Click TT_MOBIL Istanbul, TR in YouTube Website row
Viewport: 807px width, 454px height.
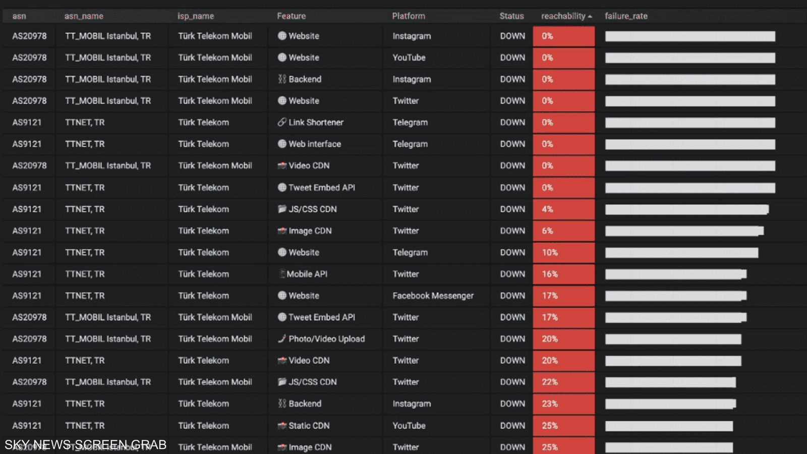coord(108,58)
